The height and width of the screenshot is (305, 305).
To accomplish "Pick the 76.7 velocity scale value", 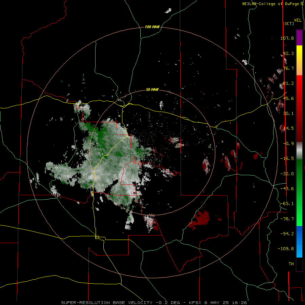I will click(x=288, y=68).
